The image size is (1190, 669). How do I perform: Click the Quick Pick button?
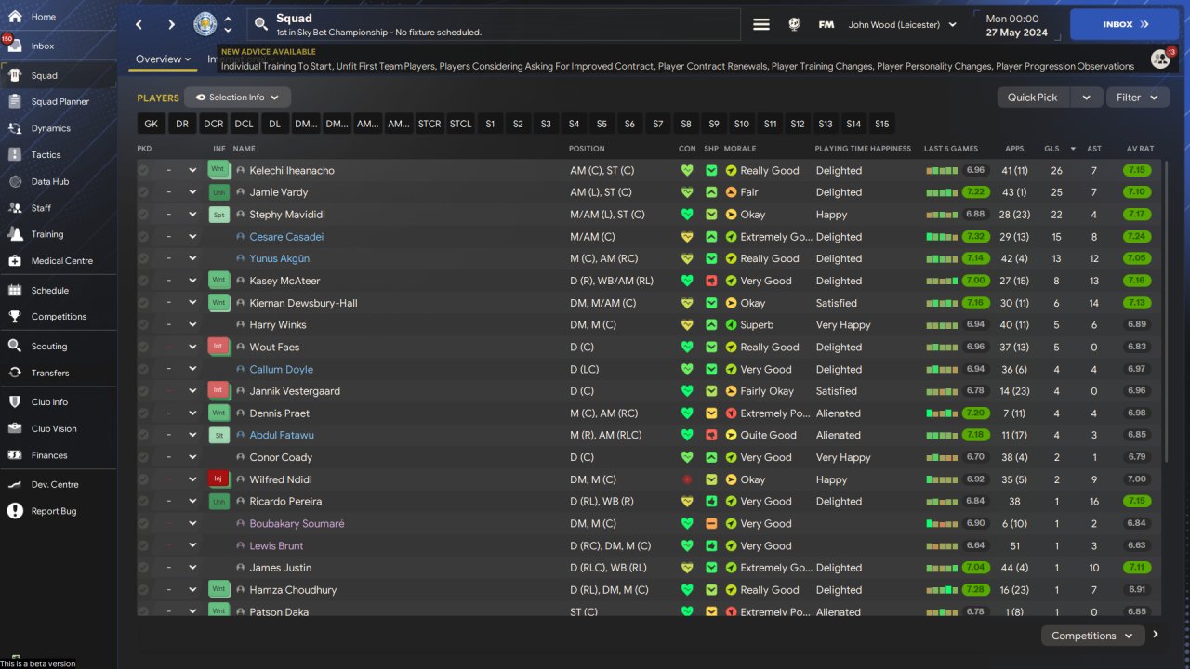1033,98
